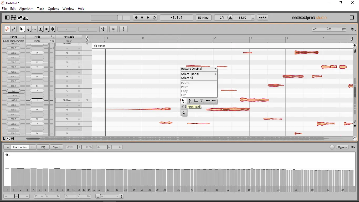Click the Bb Minor key button
This screenshot has height=202, width=359.
(x=204, y=18)
